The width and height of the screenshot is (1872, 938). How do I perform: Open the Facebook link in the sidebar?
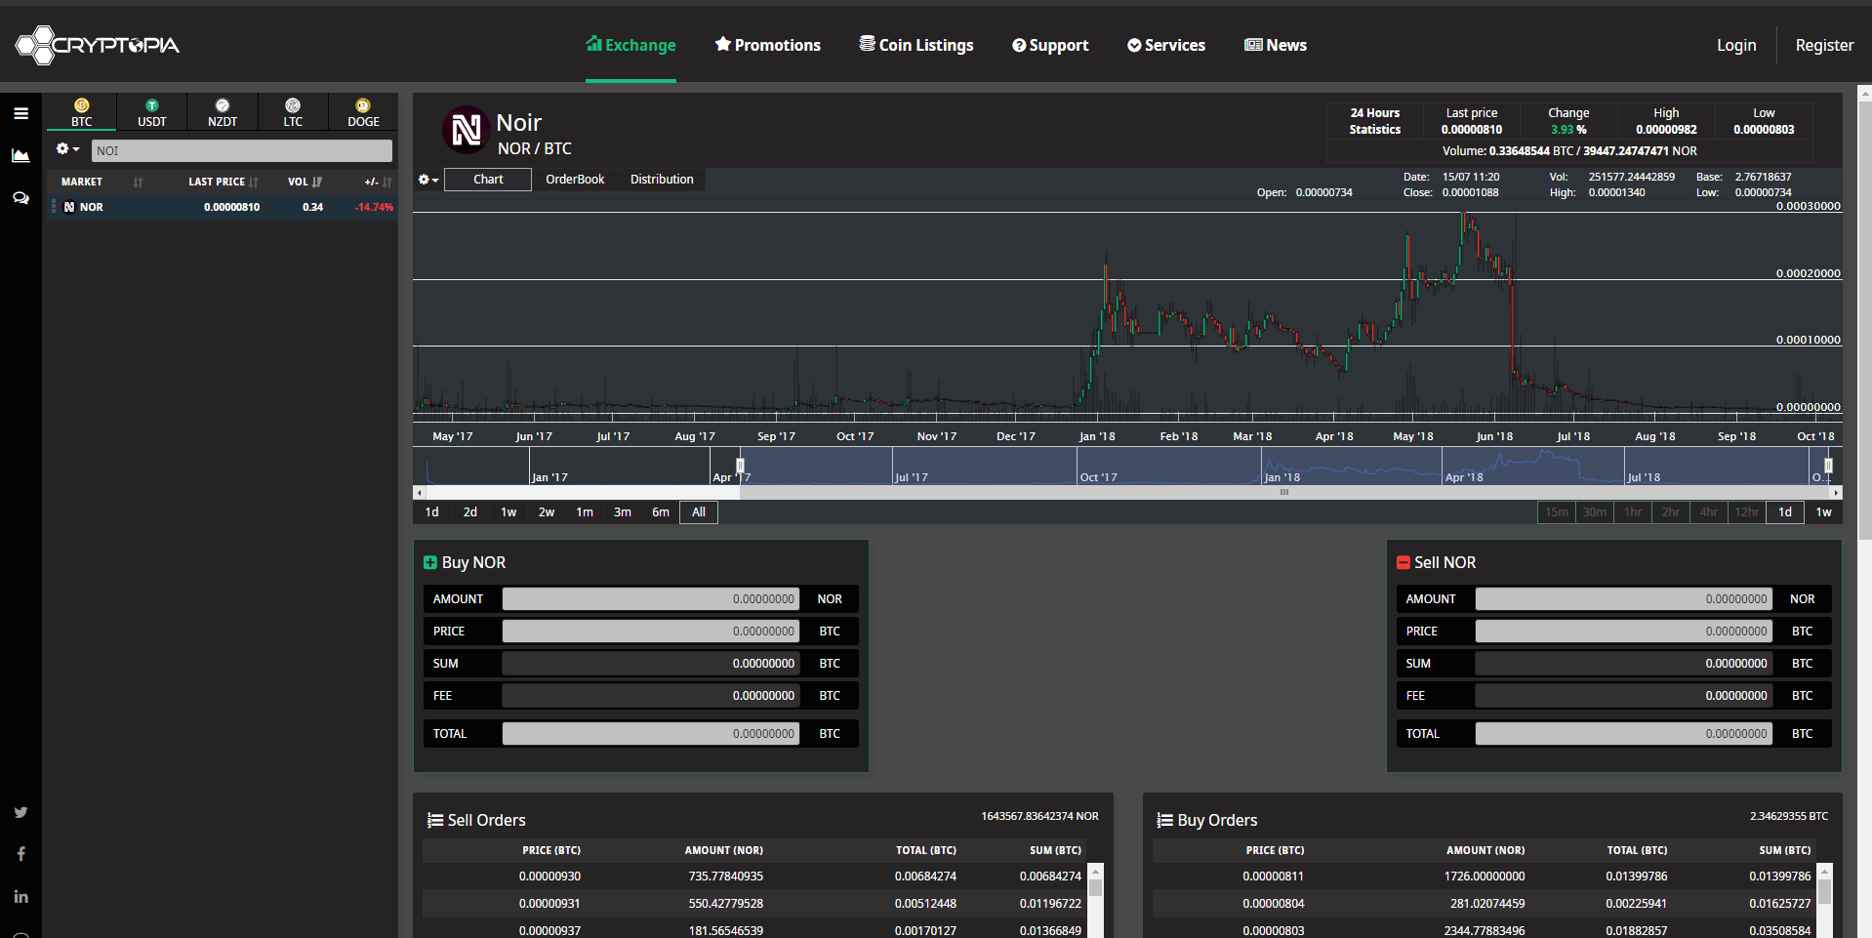[x=20, y=854]
